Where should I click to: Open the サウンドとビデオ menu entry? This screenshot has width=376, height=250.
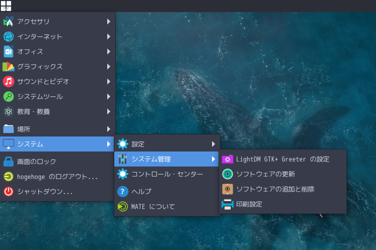coord(57,81)
